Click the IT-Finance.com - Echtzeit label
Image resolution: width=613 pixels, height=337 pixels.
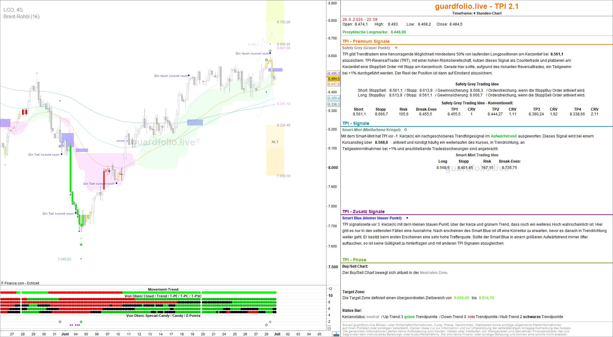pyautogui.click(x=20, y=283)
